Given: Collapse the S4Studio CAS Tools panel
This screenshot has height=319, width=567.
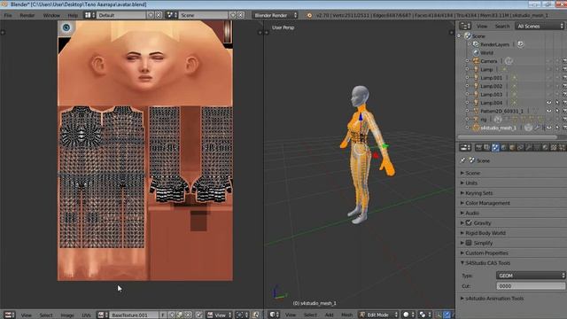Looking at the screenshot, I should tap(487, 263).
